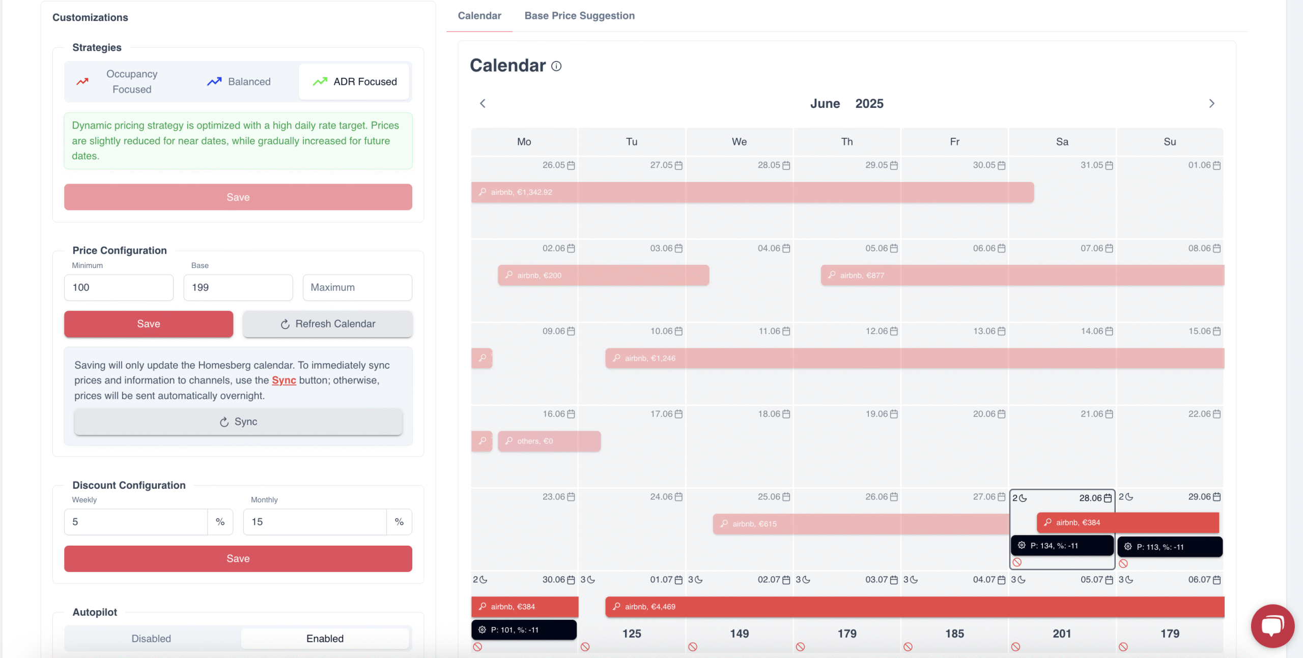Select the Occupancy Focused strategy
1303x658 pixels.
(130, 81)
